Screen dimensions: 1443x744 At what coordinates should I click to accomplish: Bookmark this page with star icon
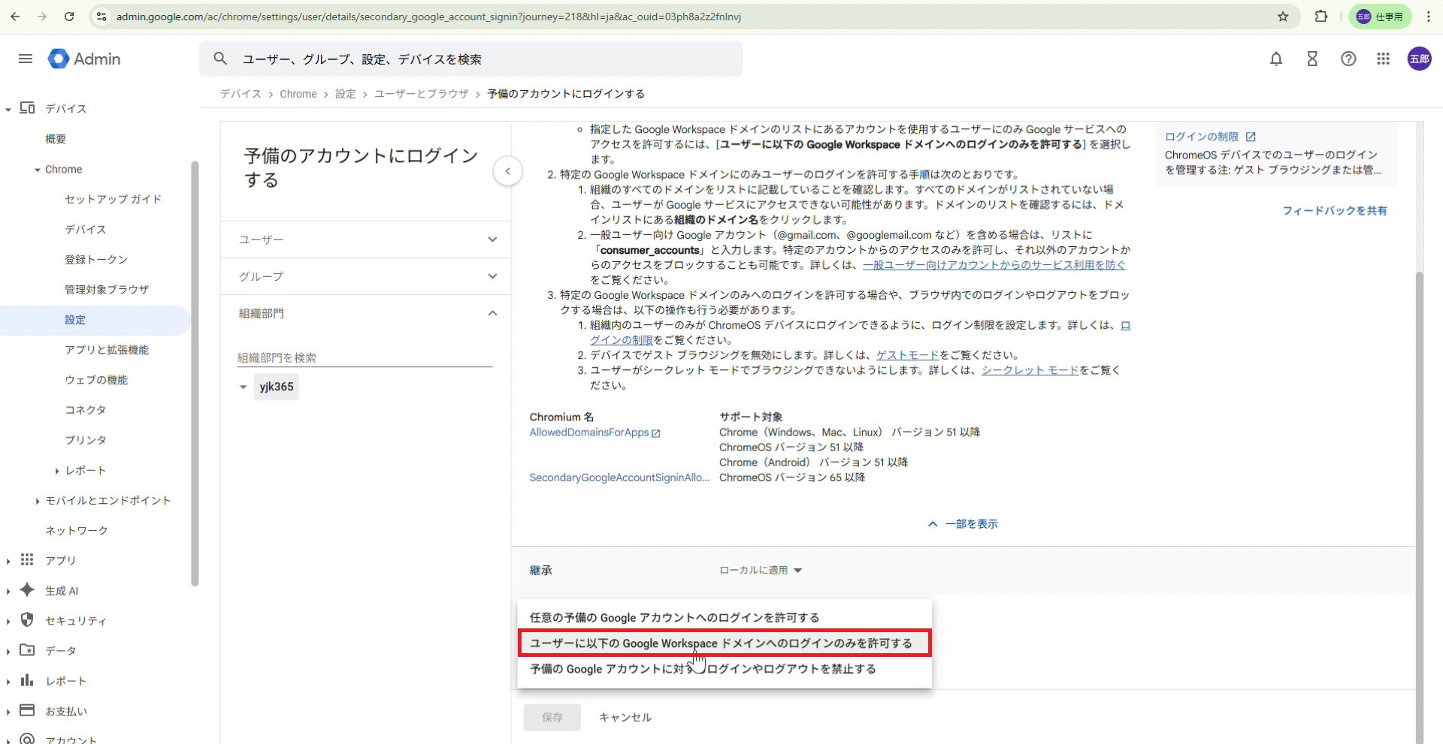coord(1283,17)
